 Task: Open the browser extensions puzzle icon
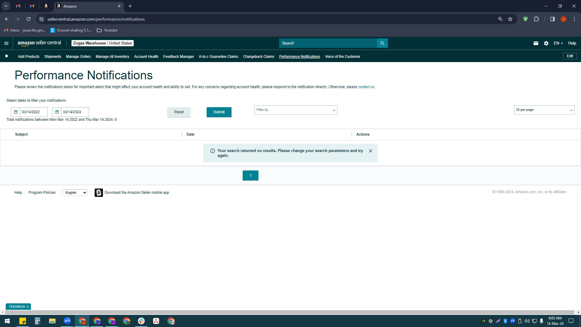tap(536, 19)
